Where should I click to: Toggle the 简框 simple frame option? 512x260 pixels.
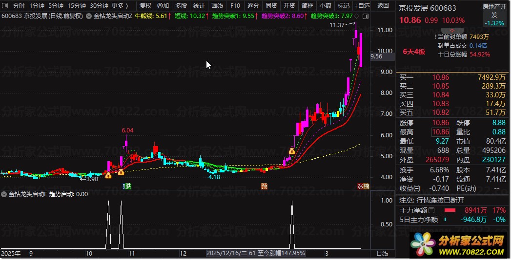307,5
